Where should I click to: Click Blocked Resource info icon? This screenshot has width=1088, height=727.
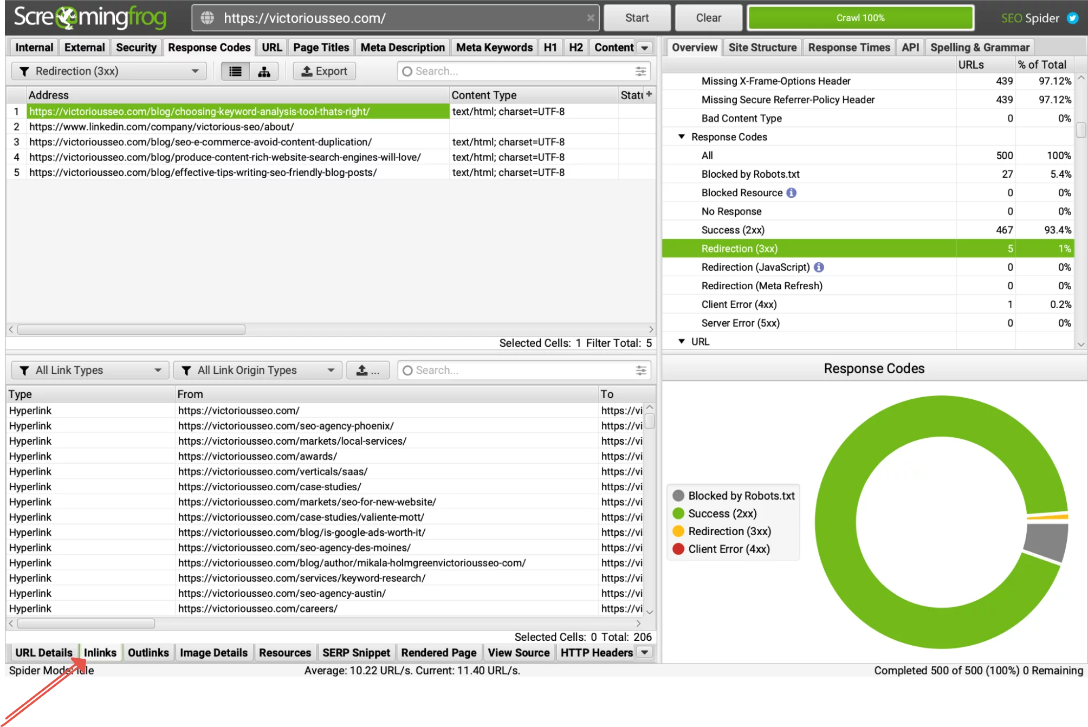click(x=792, y=193)
